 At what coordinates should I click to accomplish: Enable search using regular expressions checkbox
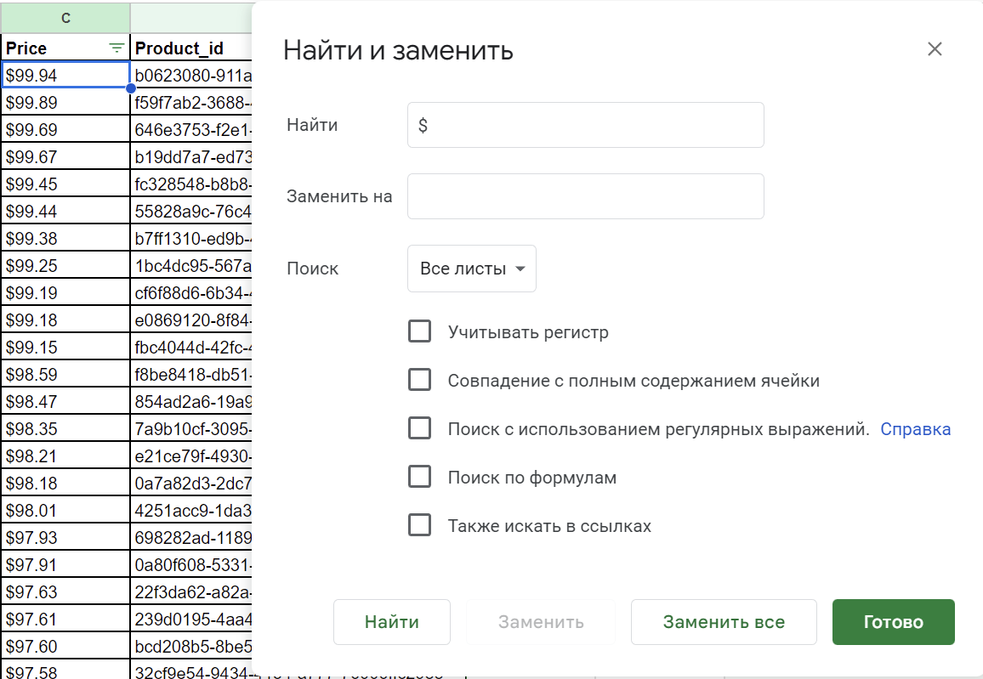[419, 428]
